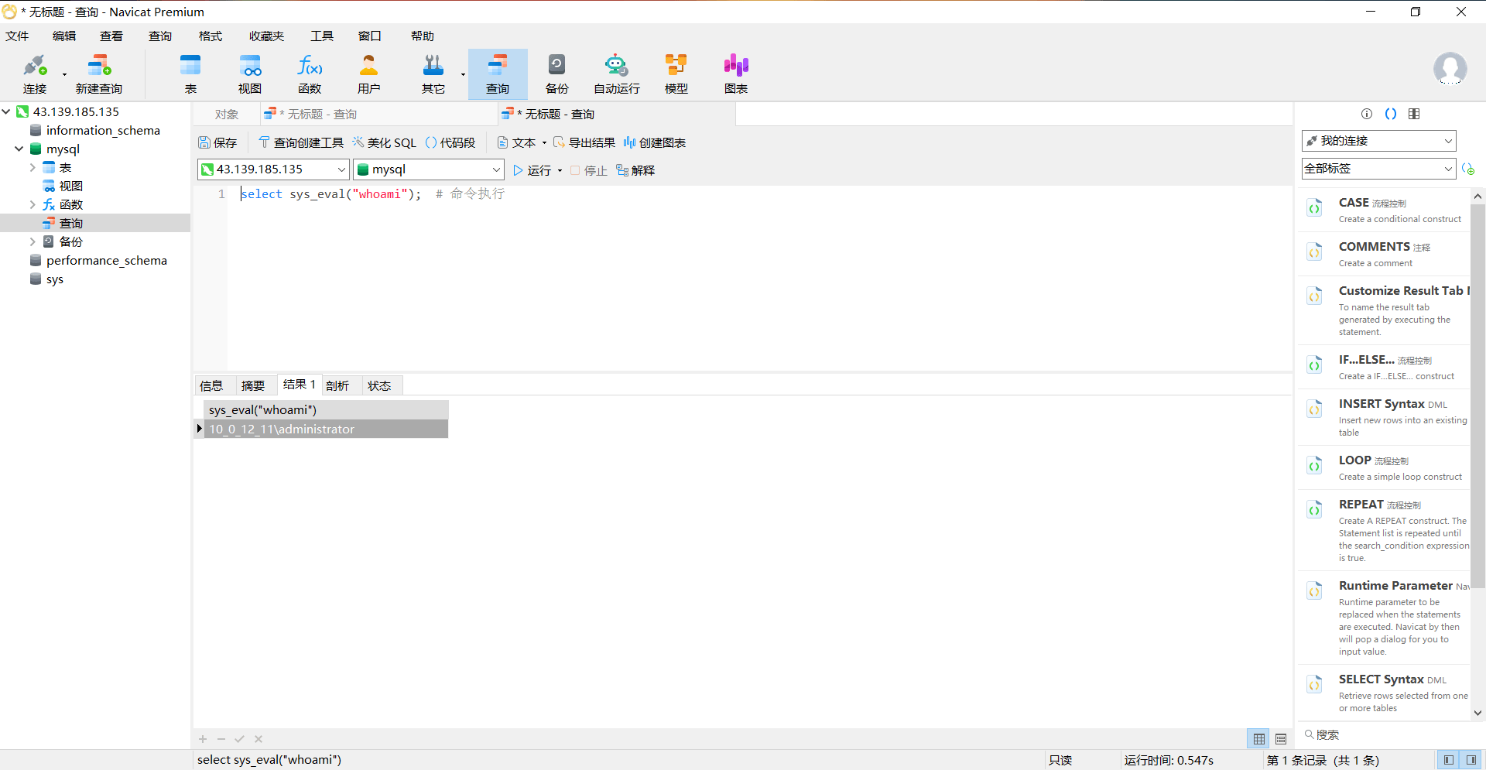Expand the 函数 node in tree

pos(33,205)
